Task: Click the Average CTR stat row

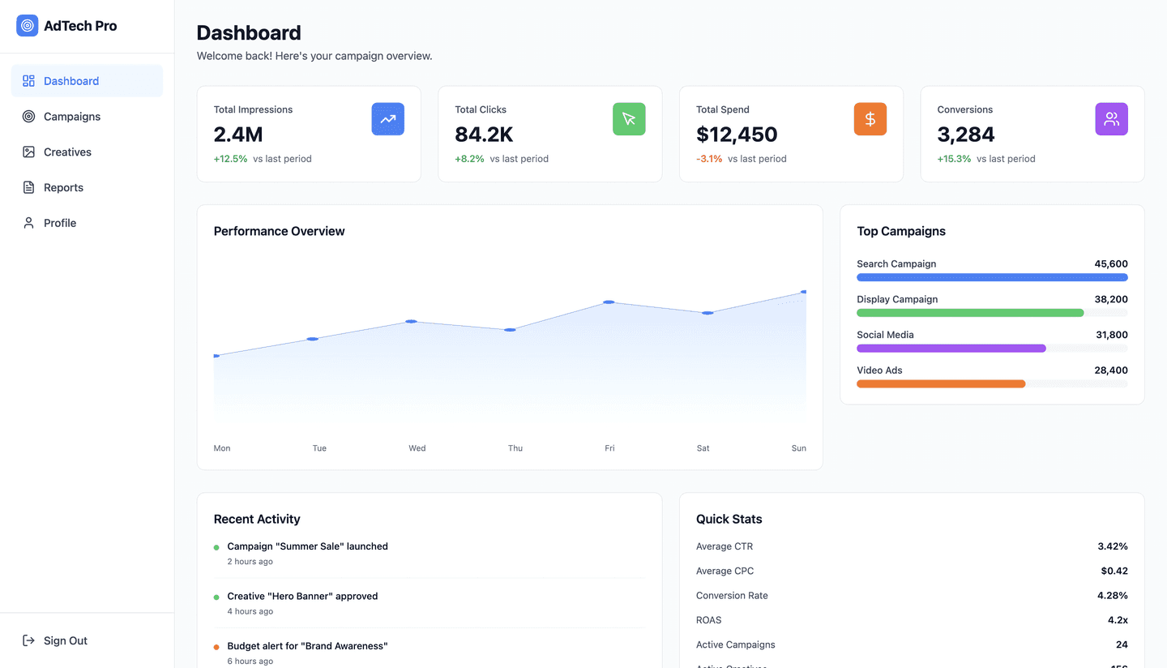Action: 911,546
